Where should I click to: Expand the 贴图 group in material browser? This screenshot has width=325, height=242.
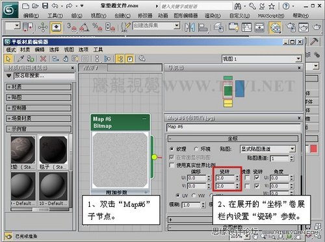click(38, 97)
